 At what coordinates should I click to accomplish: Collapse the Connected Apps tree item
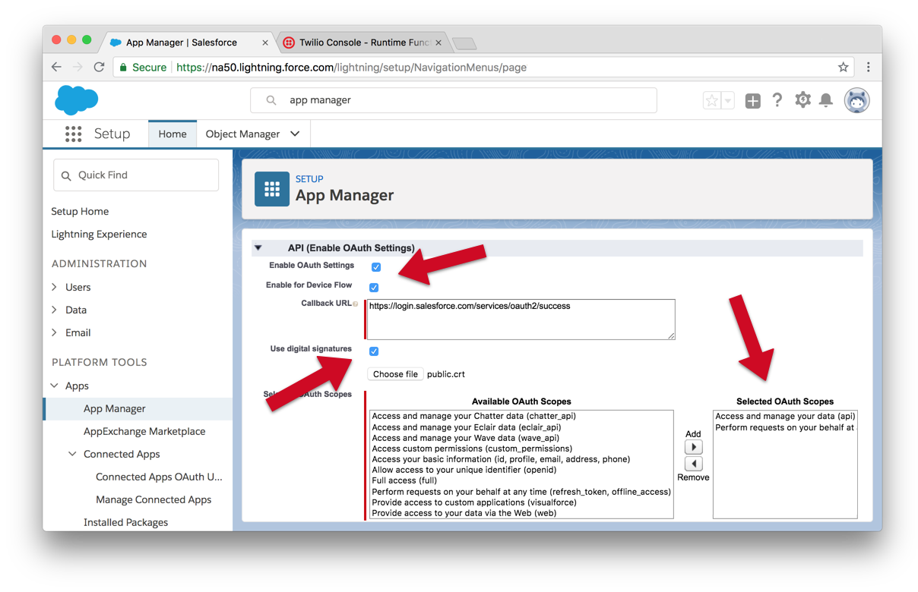coord(72,454)
